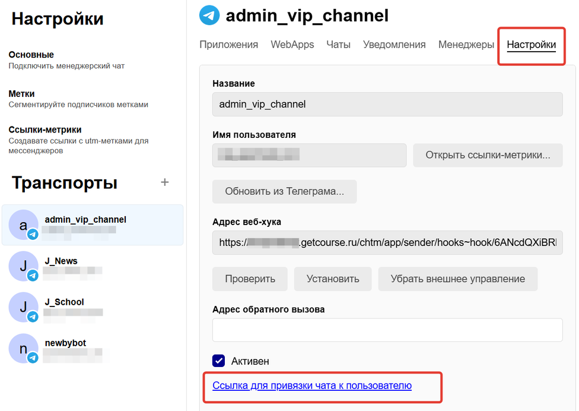
Task: Click the Telegram badge on newbybot avatar
Action: tap(33, 358)
